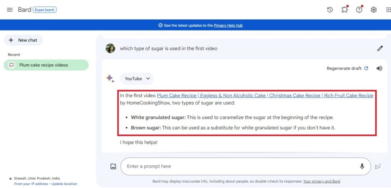Listen to response with speaker icon

pyautogui.click(x=379, y=68)
